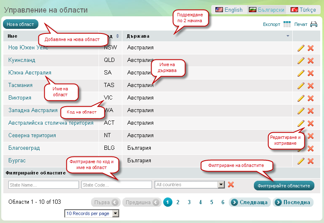324x223 pixels.
Task: Go to the Следваща page
Action: [x=250, y=202]
